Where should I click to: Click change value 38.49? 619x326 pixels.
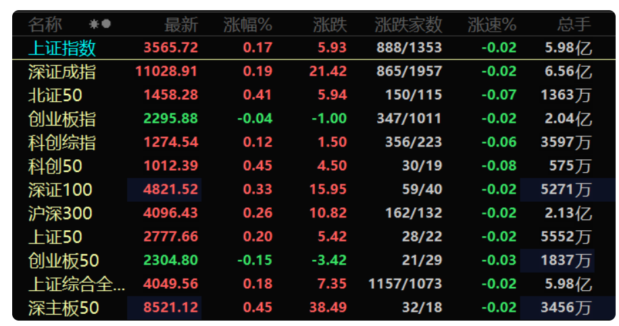328,308
